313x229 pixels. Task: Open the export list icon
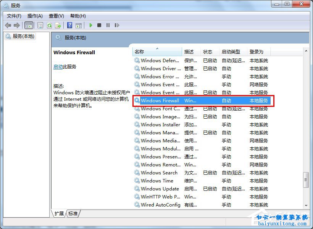[x=58, y=25]
